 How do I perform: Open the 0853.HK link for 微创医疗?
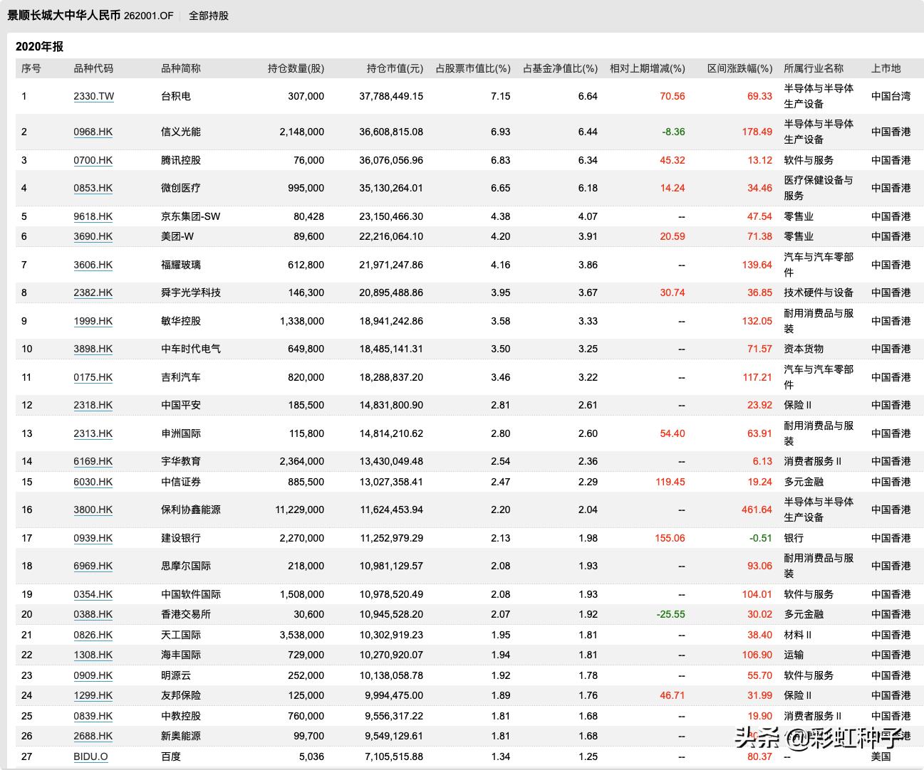[x=93, y=188]
